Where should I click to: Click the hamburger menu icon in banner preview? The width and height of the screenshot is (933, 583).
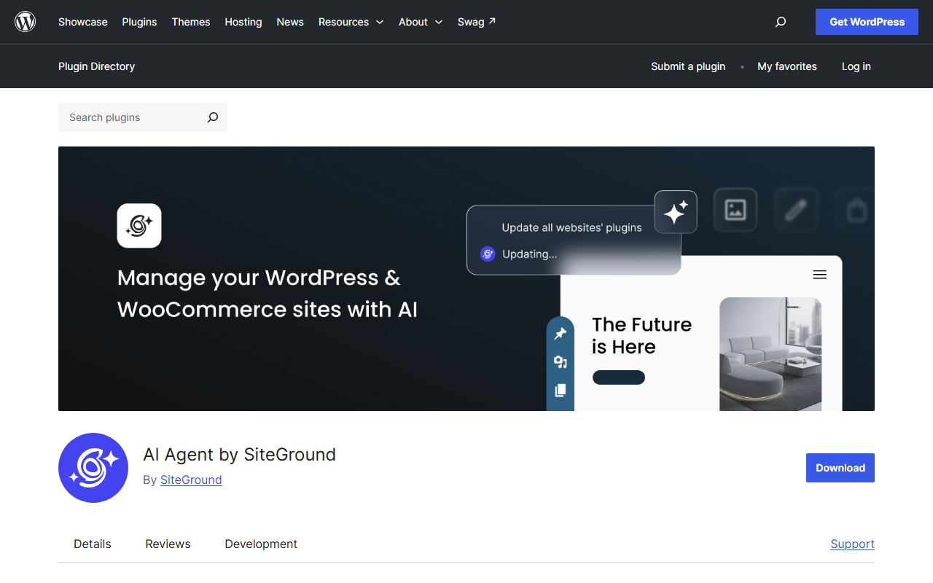click(x=820, y=275)
